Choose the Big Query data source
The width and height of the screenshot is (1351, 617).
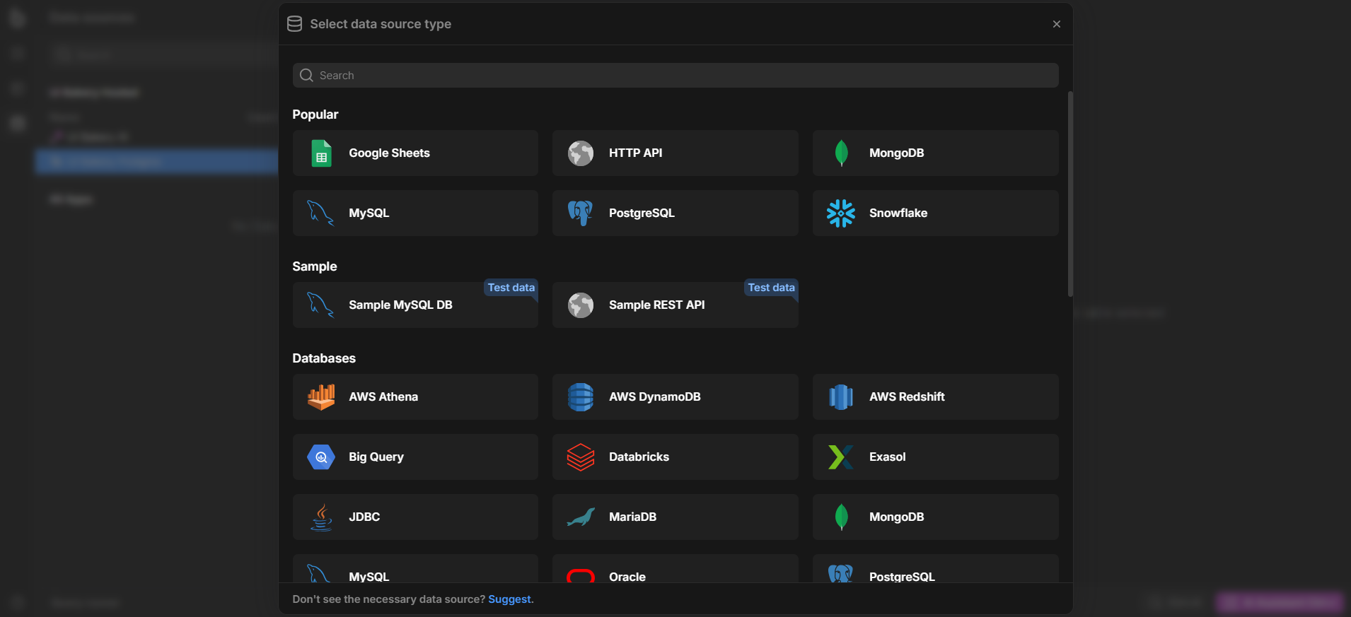(415, 457)
